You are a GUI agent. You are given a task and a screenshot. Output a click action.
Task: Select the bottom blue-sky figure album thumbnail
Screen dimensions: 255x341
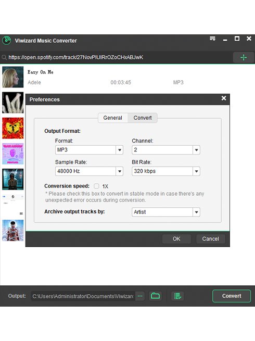[13, 230]
